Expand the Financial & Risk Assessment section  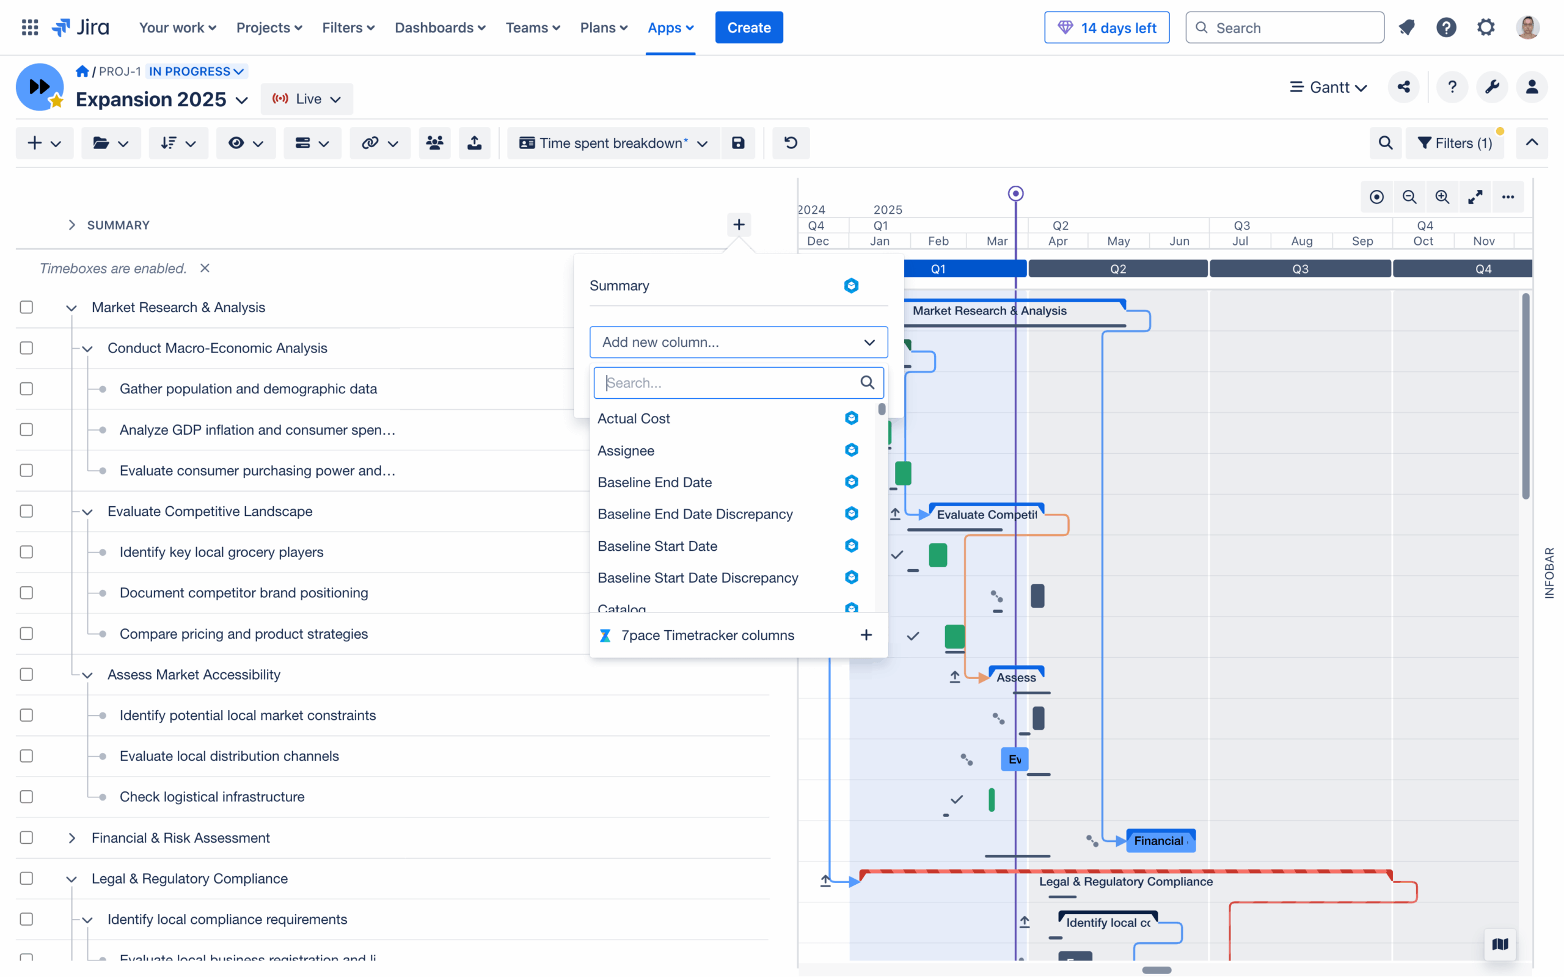point(71,837)
